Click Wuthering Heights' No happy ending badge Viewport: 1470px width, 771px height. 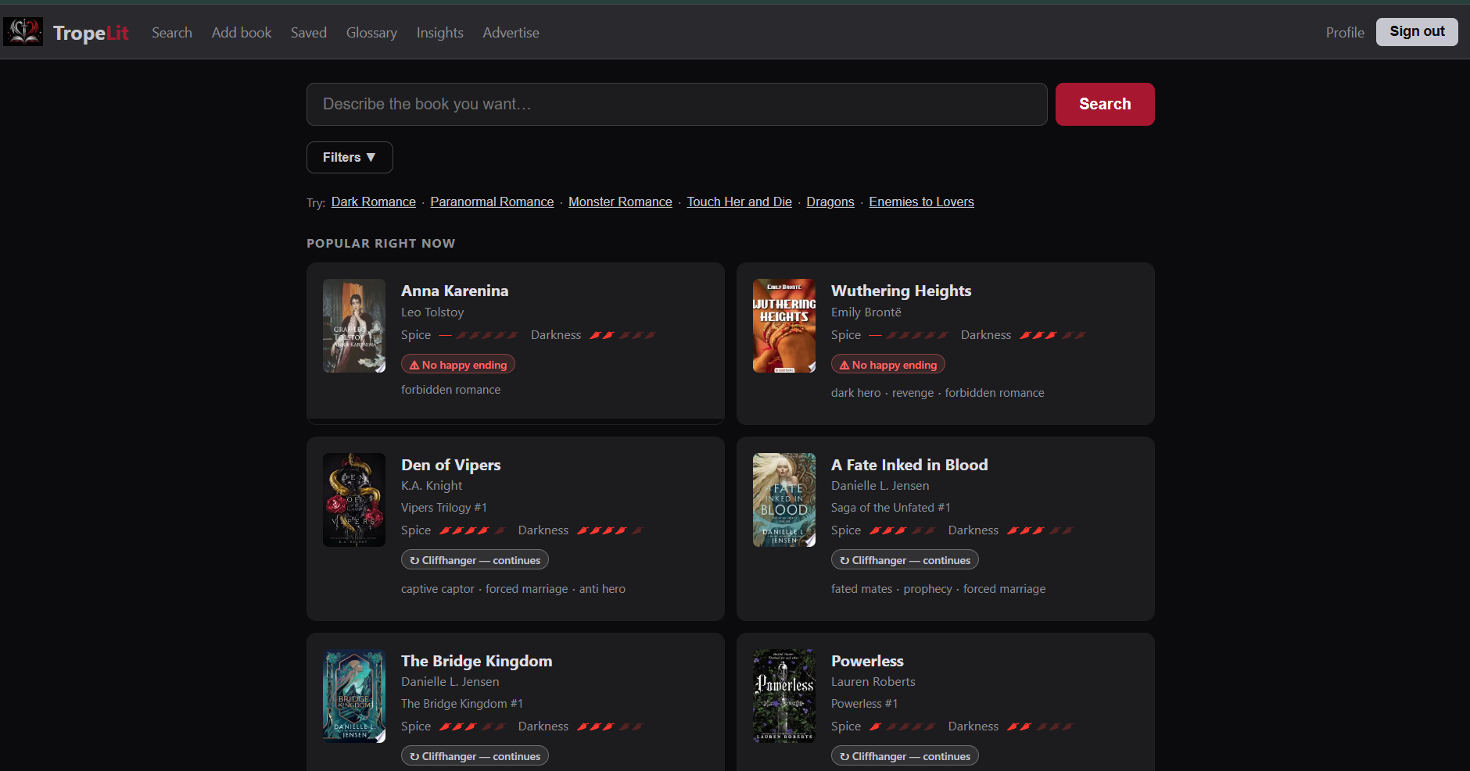[888, 365]
